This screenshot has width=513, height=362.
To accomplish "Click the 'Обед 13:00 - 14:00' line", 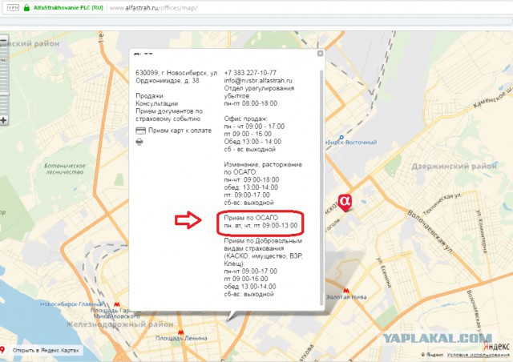I will pyautogui.click(x=252, y=142).
